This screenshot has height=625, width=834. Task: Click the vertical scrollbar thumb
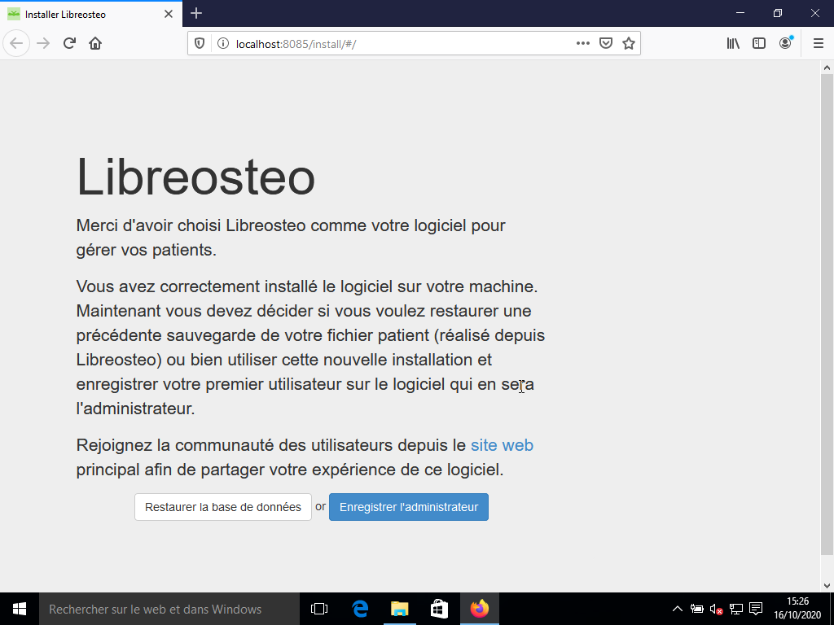click(827, 315)
